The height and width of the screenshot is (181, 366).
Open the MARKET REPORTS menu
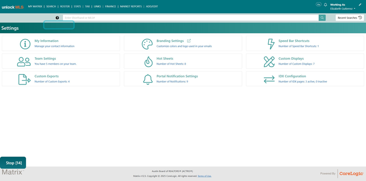pos(131,7)
